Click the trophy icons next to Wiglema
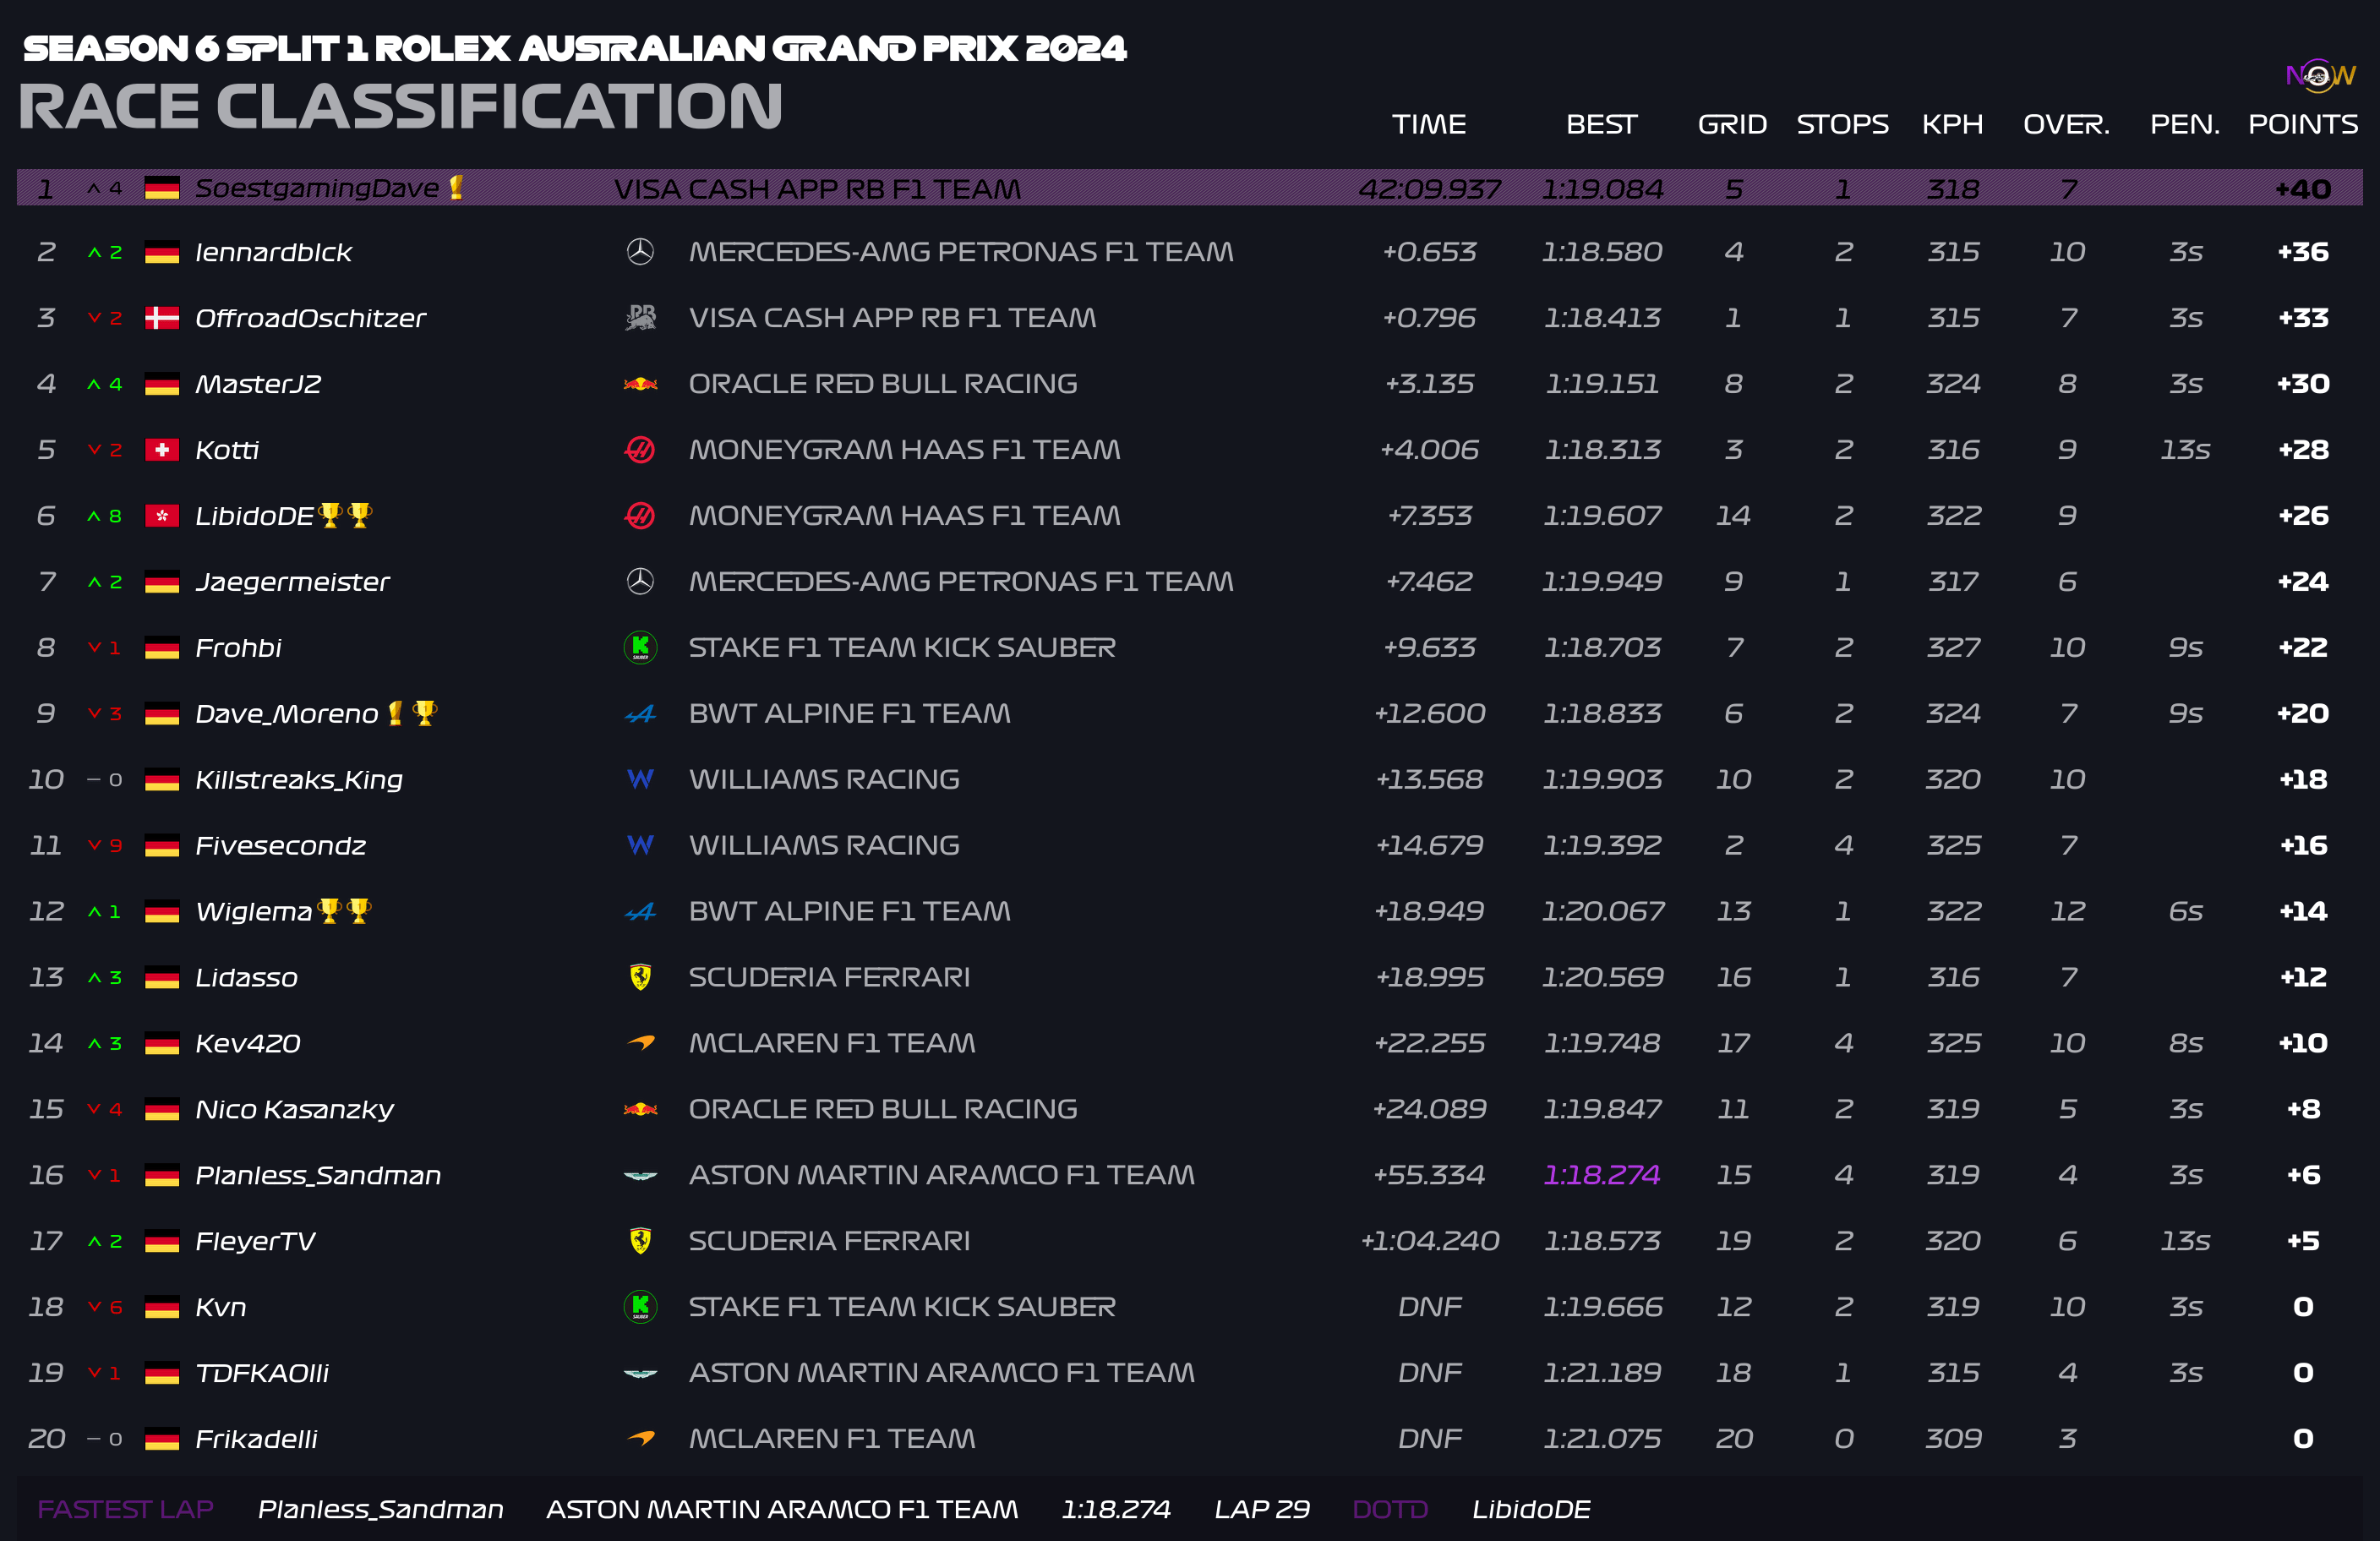Viewport: 2380px width, 1541px height. pyautogui.click(x=344, y=911)
